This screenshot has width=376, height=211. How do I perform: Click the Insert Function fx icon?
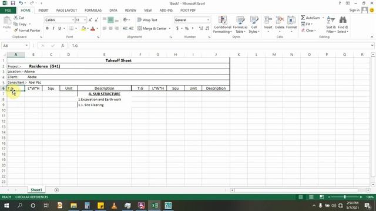click(x=63, y=46)
